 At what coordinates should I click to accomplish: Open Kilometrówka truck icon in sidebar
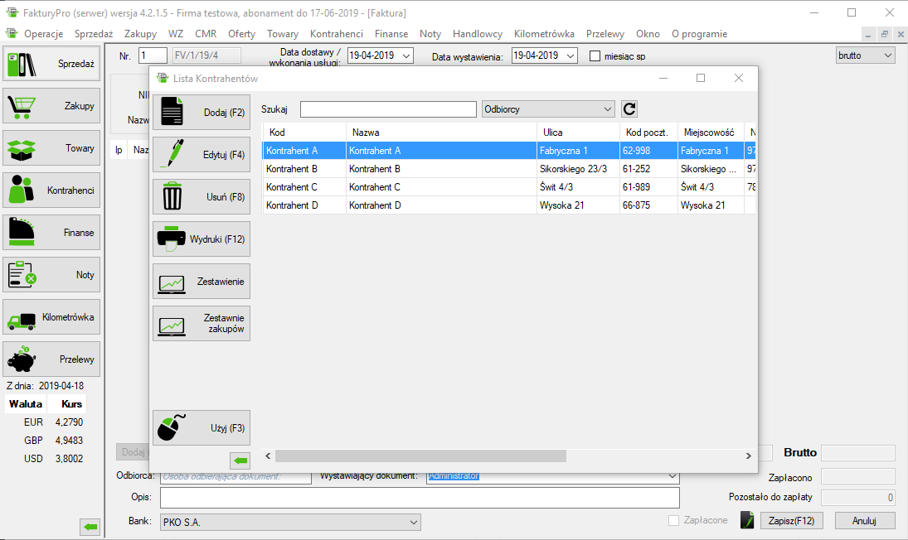(x=22, y=317)
